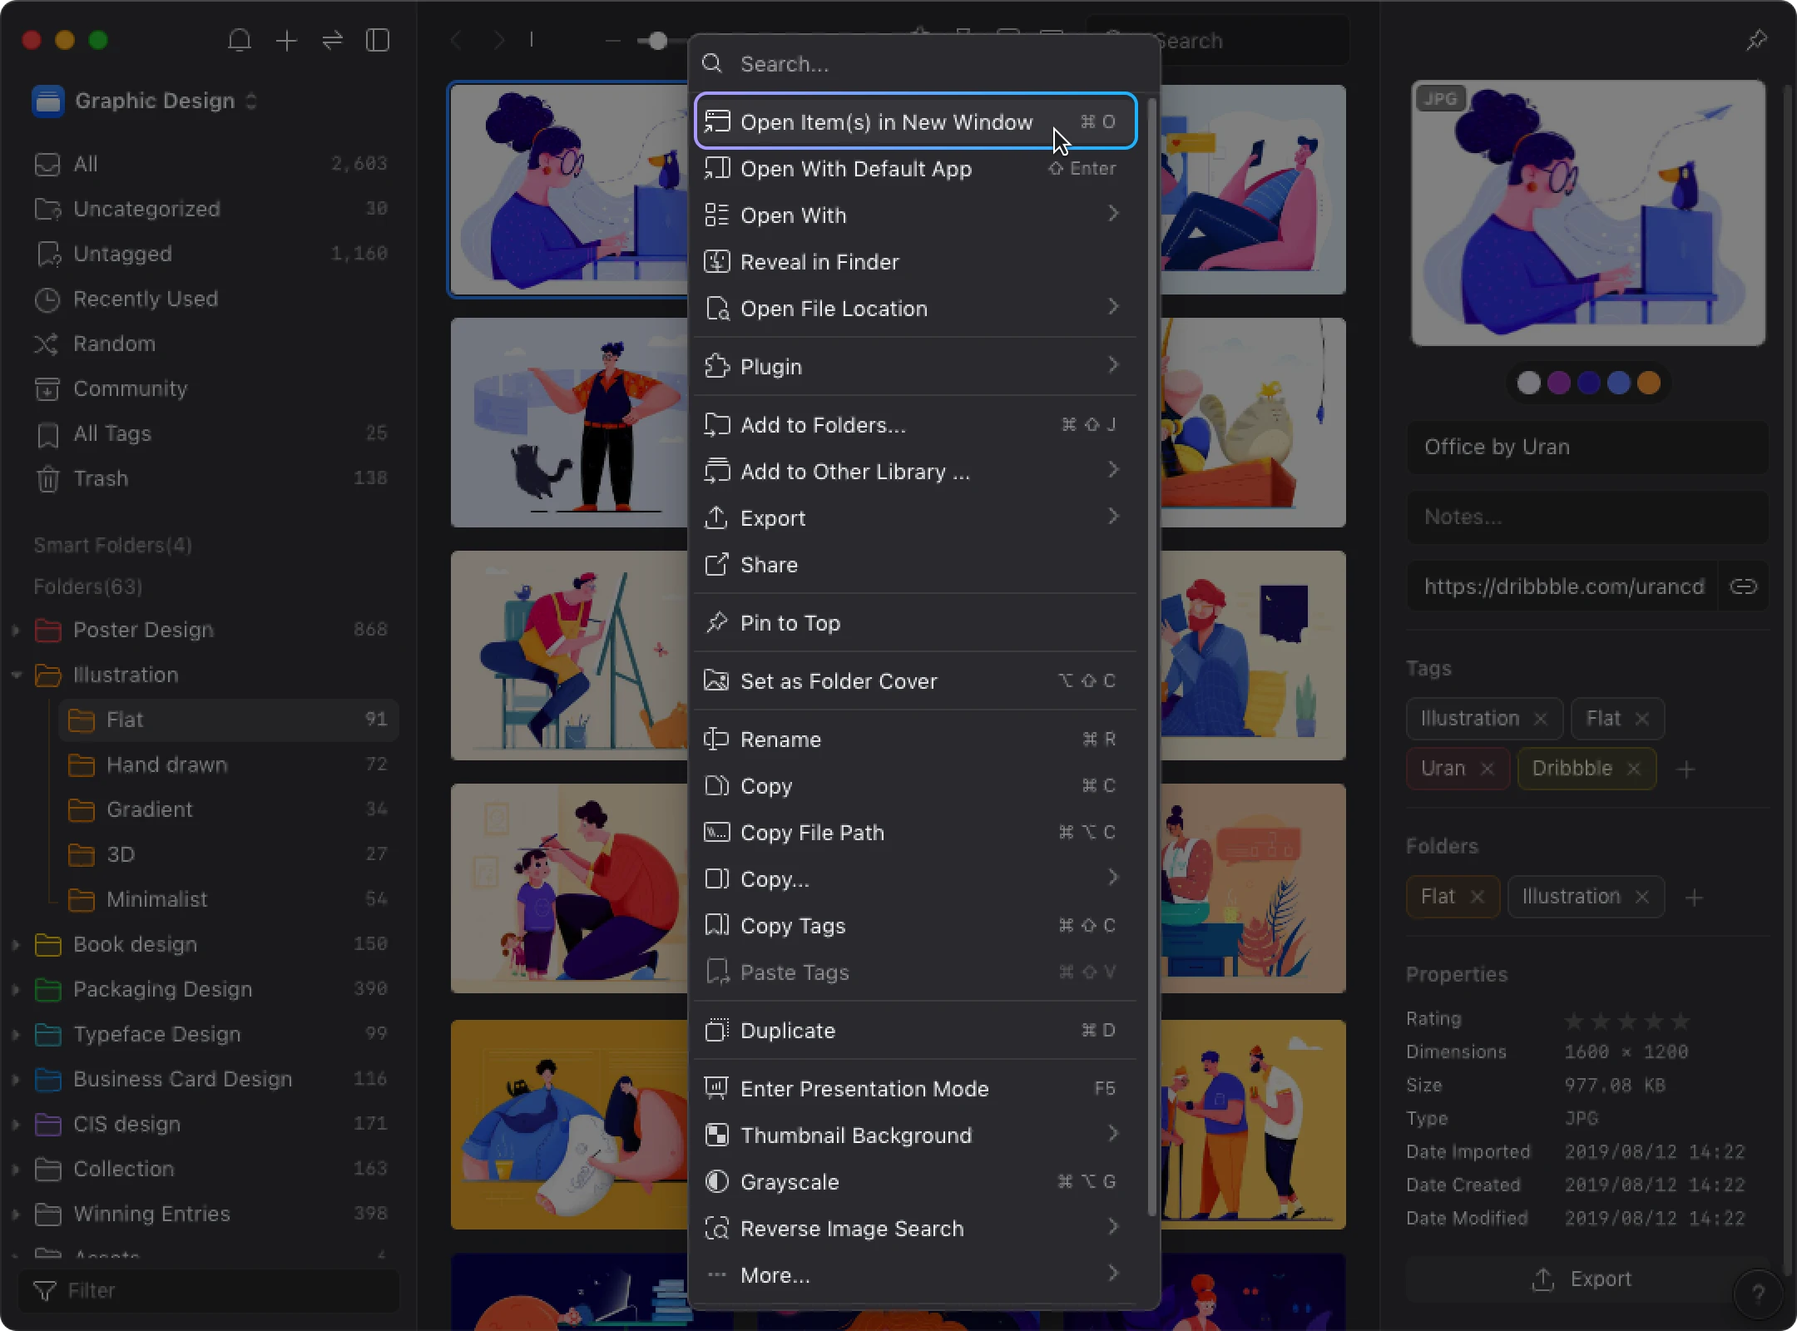Open the Open With submenu
The image size is (1797, 1331).
click(x=916, y=215)
